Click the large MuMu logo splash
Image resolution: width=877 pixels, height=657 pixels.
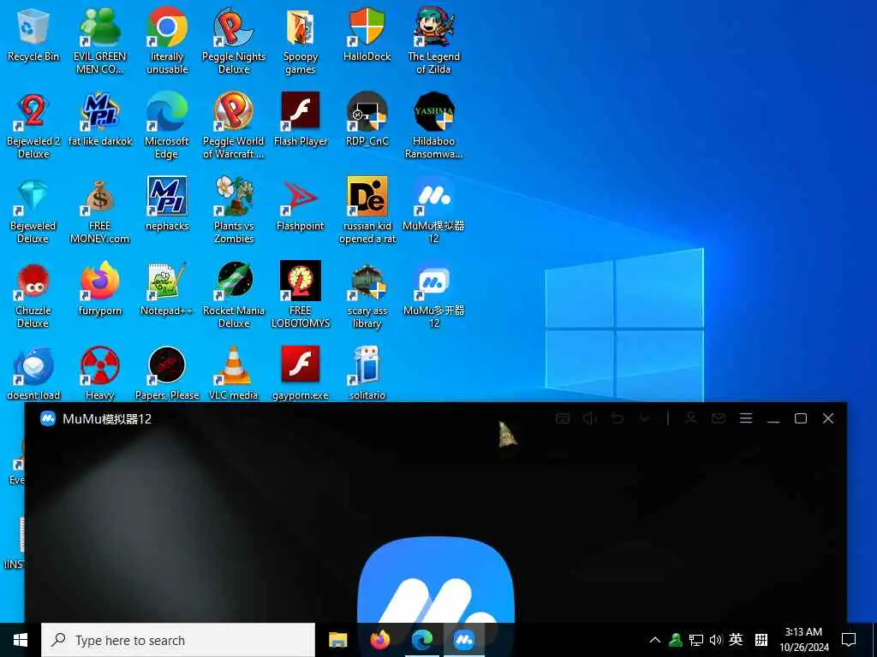(436, 579)
